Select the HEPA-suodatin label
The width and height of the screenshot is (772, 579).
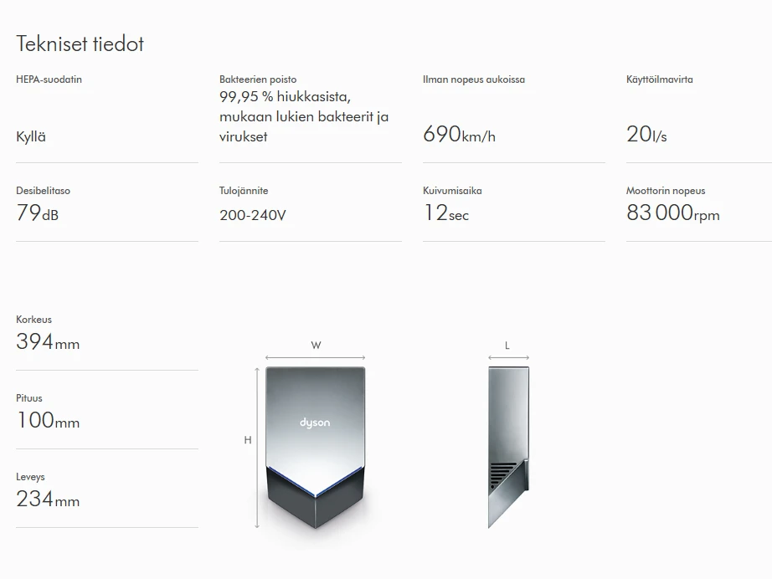coord(49,79)
